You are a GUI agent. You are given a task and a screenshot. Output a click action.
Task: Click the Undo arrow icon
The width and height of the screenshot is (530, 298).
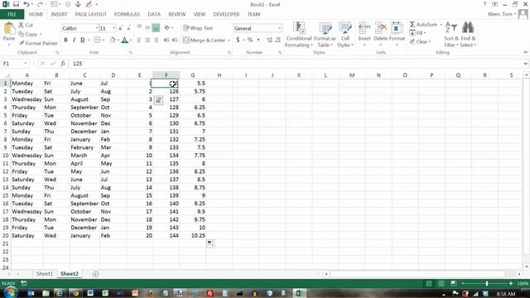click(26, 4)
